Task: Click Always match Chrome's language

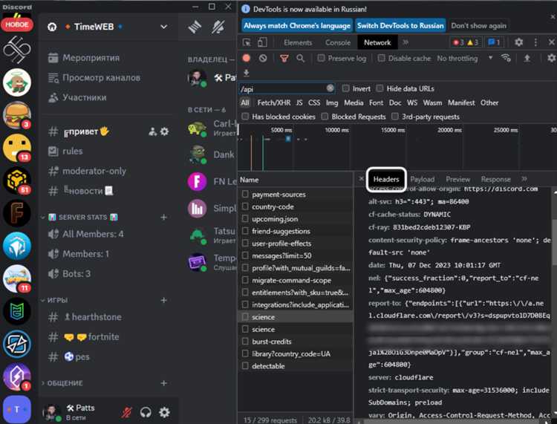Action: point(297,25)
